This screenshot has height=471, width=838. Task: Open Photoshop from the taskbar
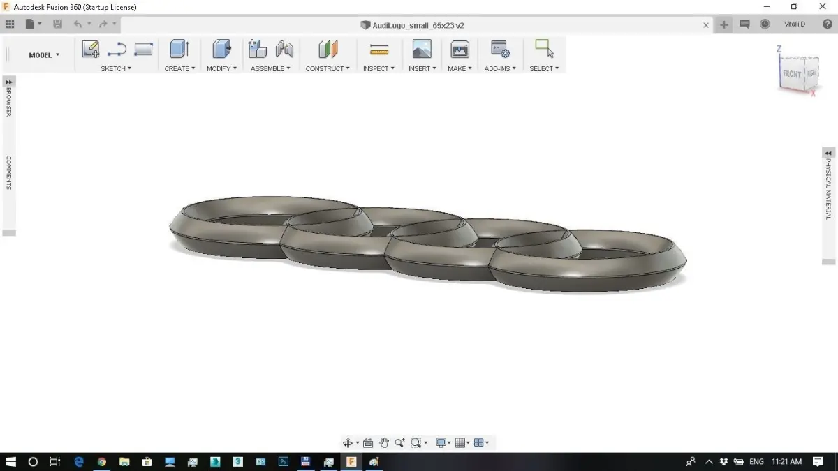pos(284,461)
